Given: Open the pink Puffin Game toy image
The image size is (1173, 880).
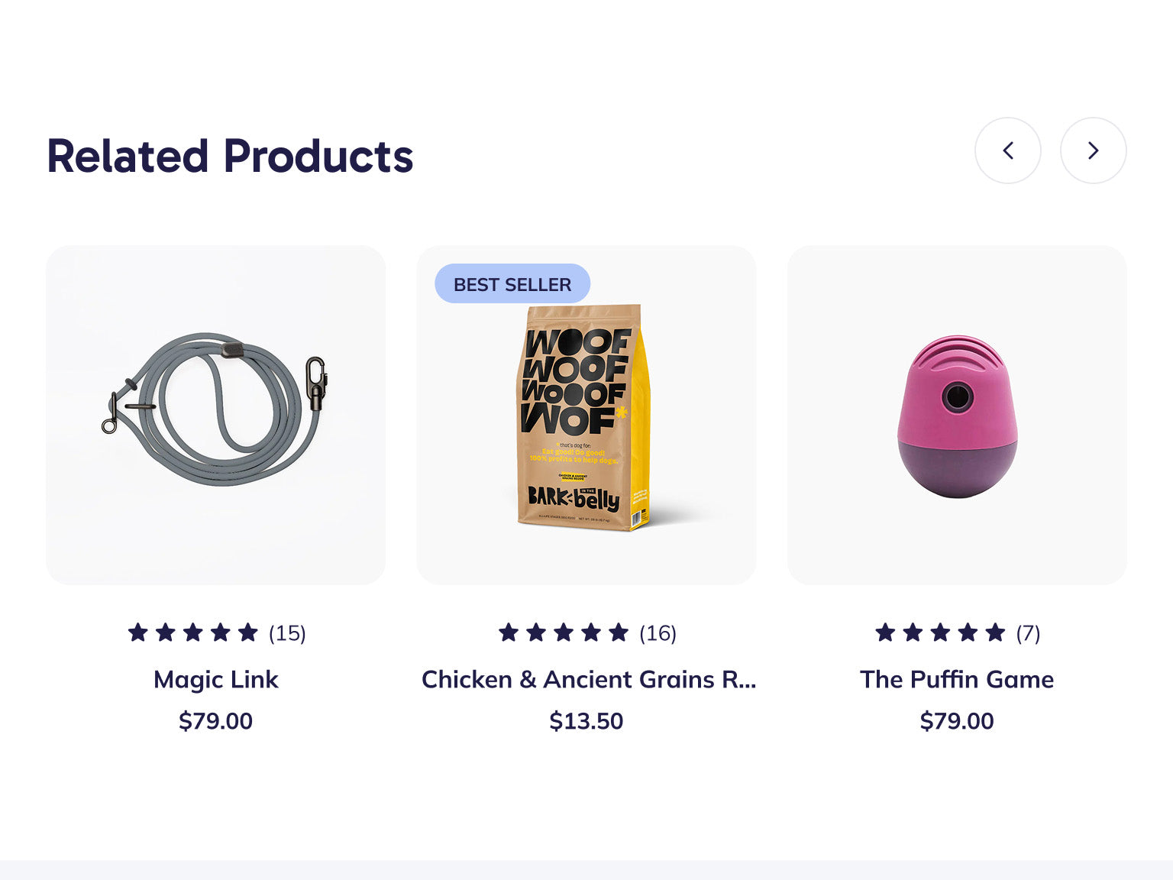Looking at the screenshot, I should pos(956,416).
